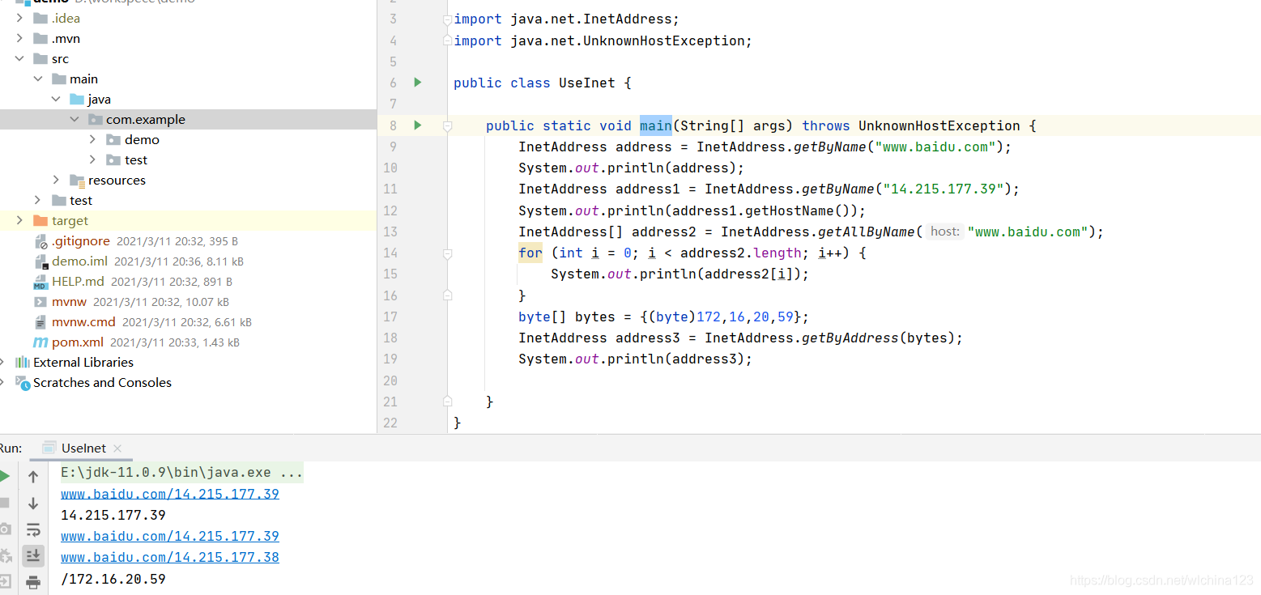Expand the .mvn folder arrow
The image size is (1261, 595).
(x=19, y=38)
